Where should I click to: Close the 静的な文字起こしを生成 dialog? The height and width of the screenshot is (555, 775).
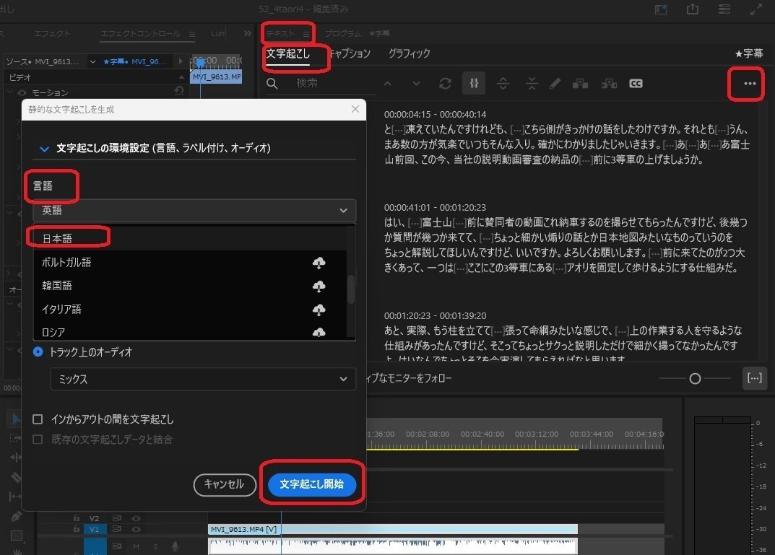pyautogui.click(x=355, y=109)
